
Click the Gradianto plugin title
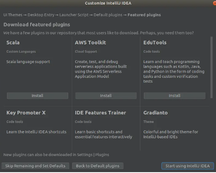156,113
